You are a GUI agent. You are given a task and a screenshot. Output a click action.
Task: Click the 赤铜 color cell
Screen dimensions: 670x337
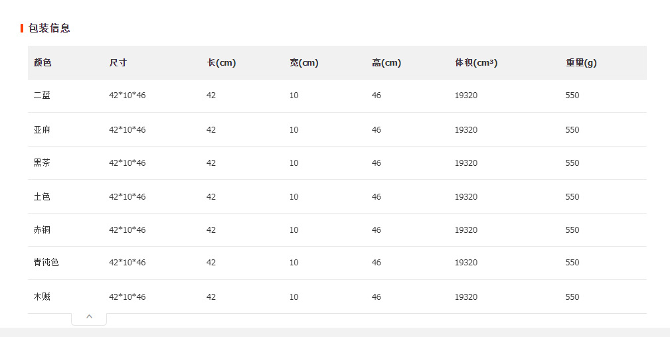coord(42,230)
